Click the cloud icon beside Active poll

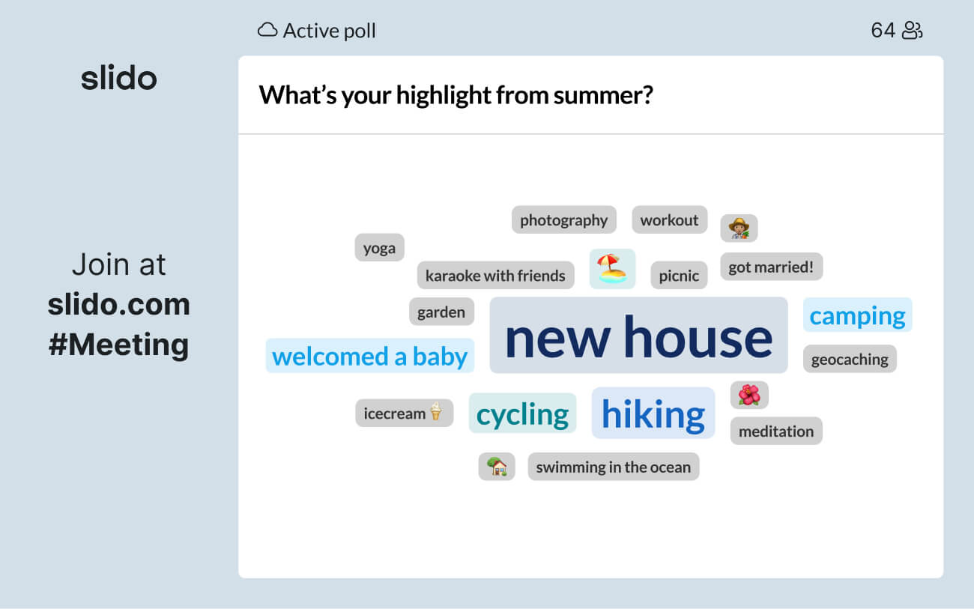click(267, 31)
